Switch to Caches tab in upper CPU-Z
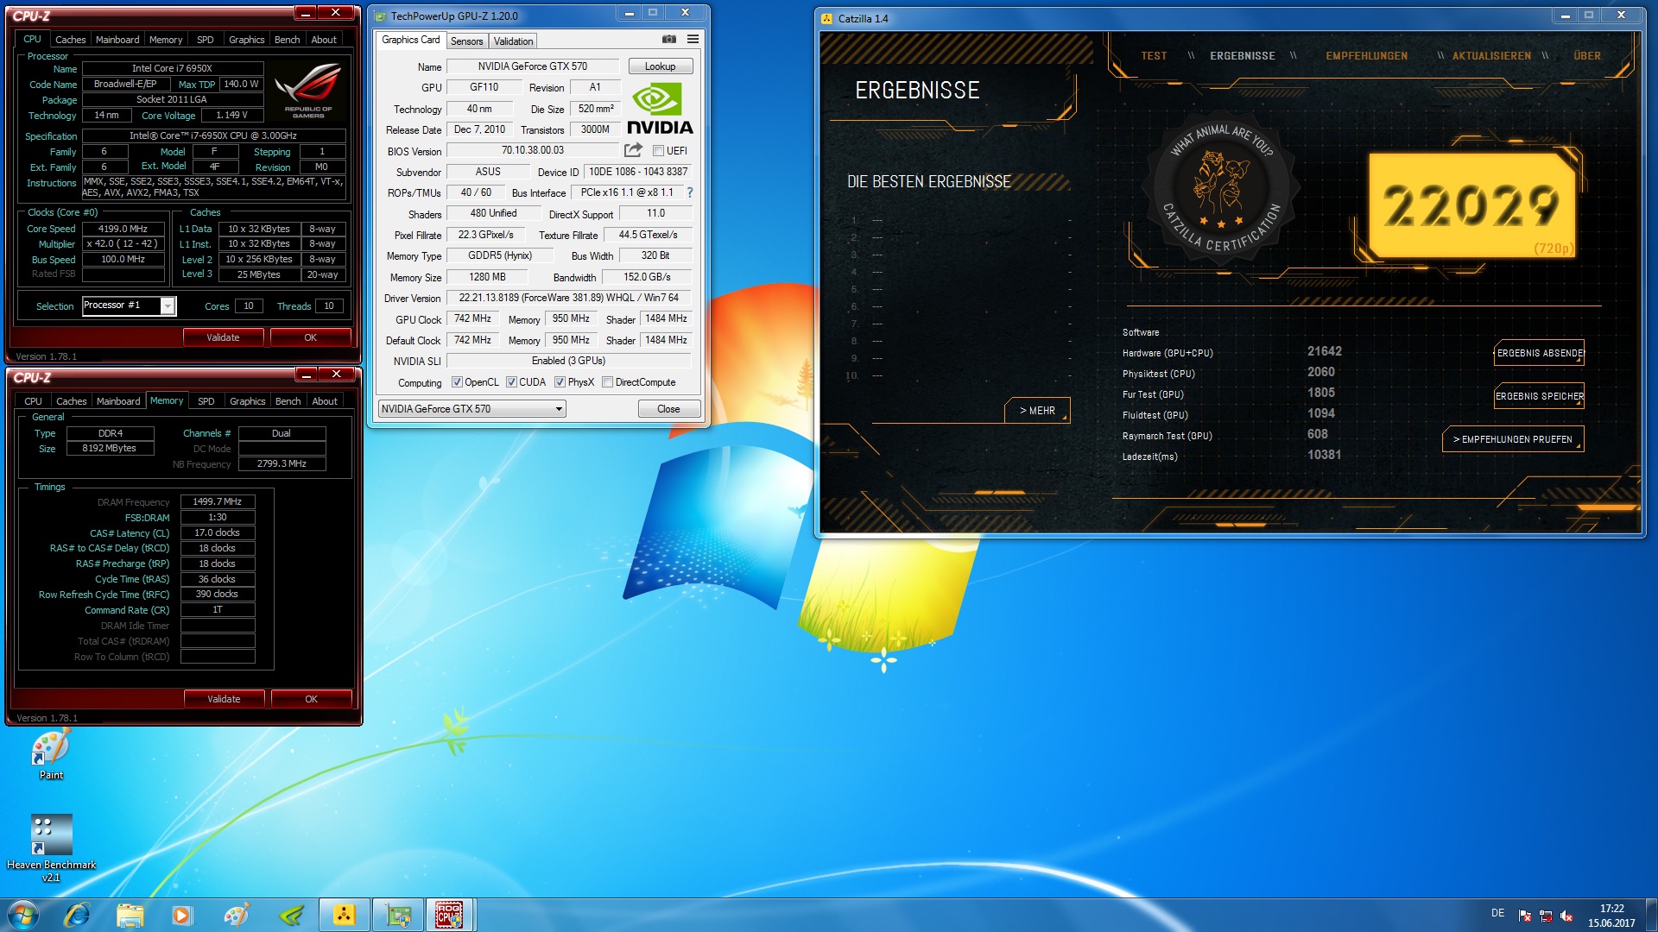Image resolution: width=1658 pixels, height=932 pixels. click(x=70, y=40)
